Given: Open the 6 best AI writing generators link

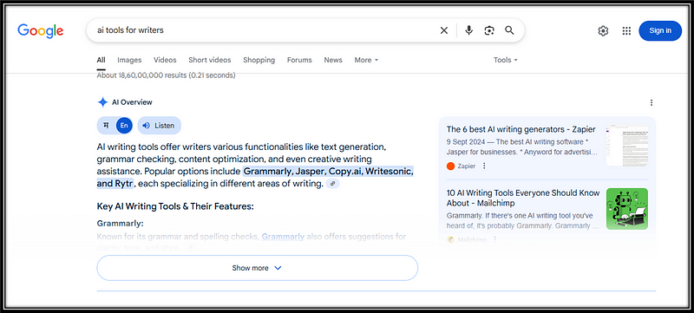Looking at the screenshot, I should click(521, 129).
